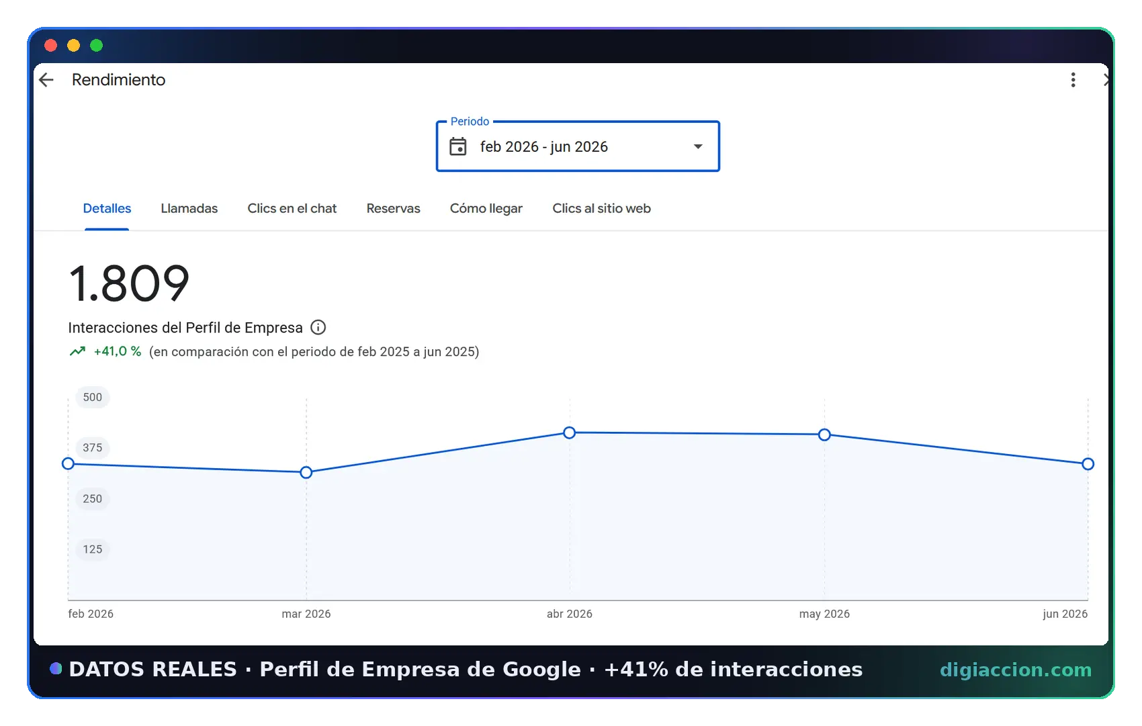Click the mar 2026 x-axis label
The height and width of the screenshot is (726, 1142).
pyautogui.click(x=306, y=614)
